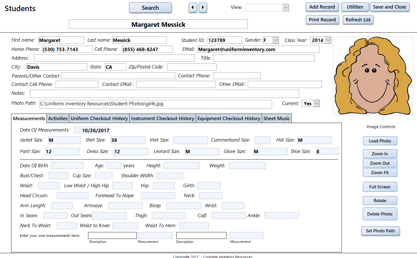Image resolution: width=417 pixels, height=258 pixels.
Task: Open the Class Year dropdown
Action: 328,40
